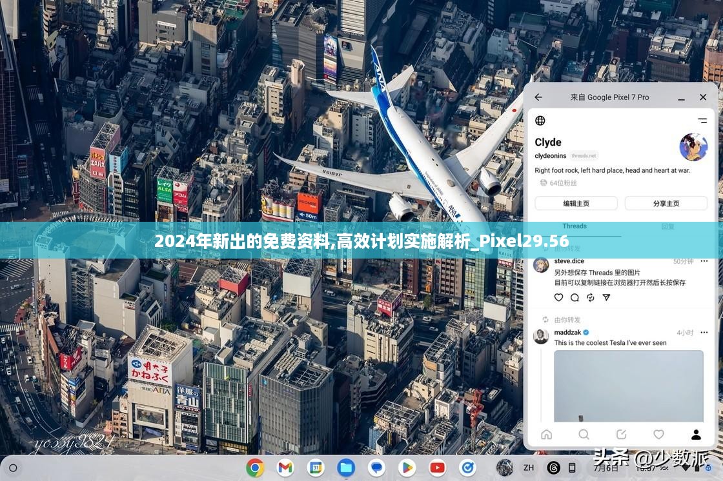Open the profile hamburger menu at top right
Screen dimensions: 723x481
(702, 121)
